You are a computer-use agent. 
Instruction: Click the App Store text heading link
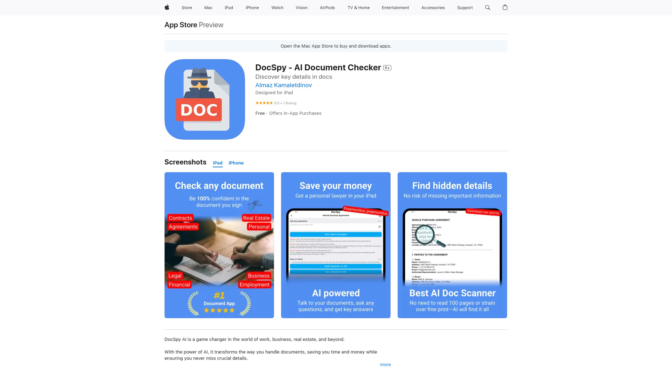181,24
